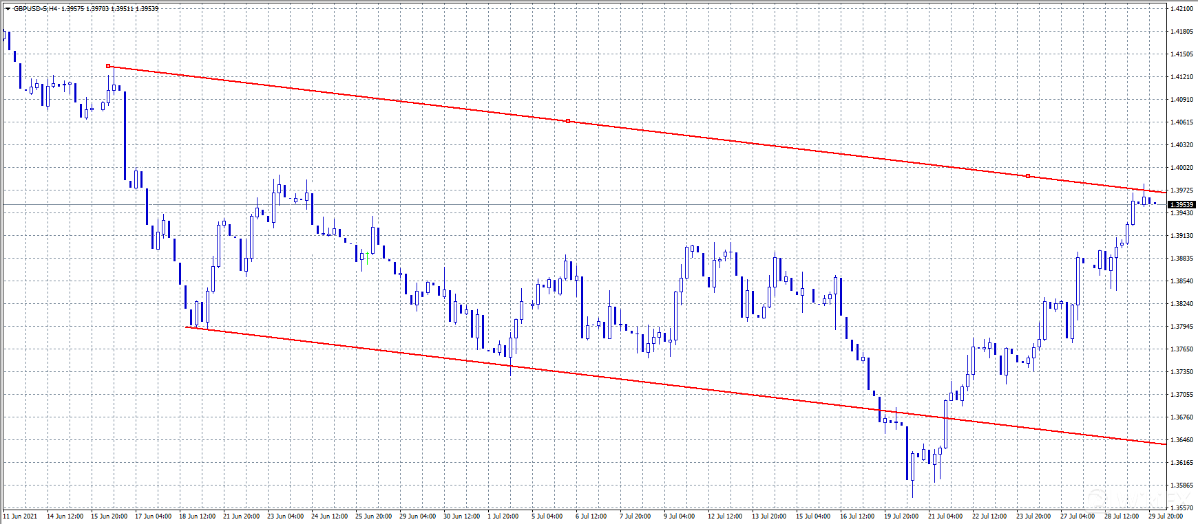The height and width of the screenshot is (524, 1198).
Task: Click the 14 Jun 12:00 time axis label
Action: click(65, 516)
